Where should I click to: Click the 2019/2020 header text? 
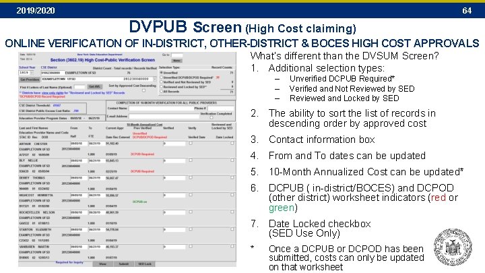(x=36, y=11)
